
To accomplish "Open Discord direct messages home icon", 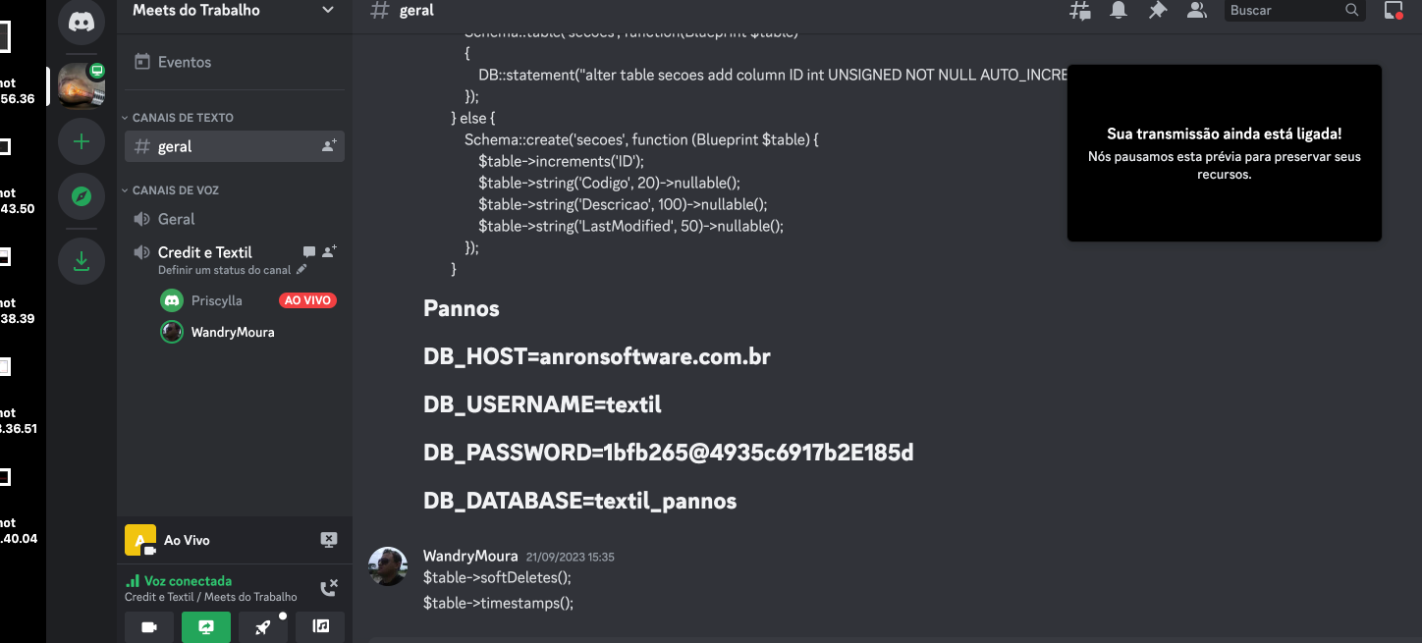I will click(x=82, y=22).
